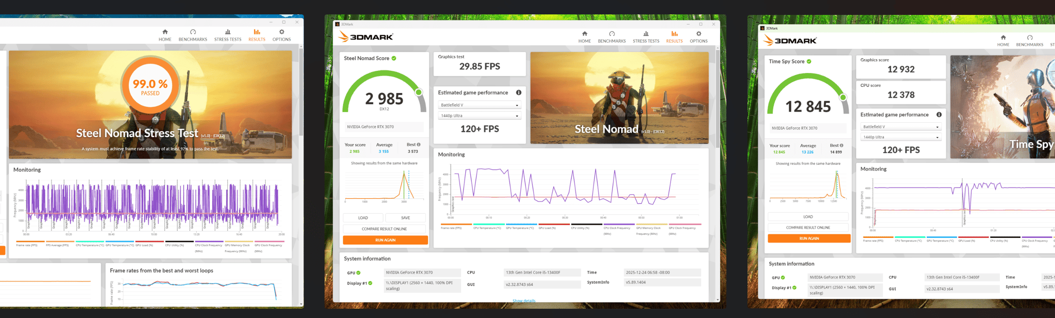Click OPTIONS gear in the Steel Nomad Score window
The image size is (1055, 318).
coord(699,33)
